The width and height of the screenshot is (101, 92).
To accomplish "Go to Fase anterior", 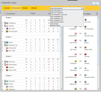I will [10, 14].
